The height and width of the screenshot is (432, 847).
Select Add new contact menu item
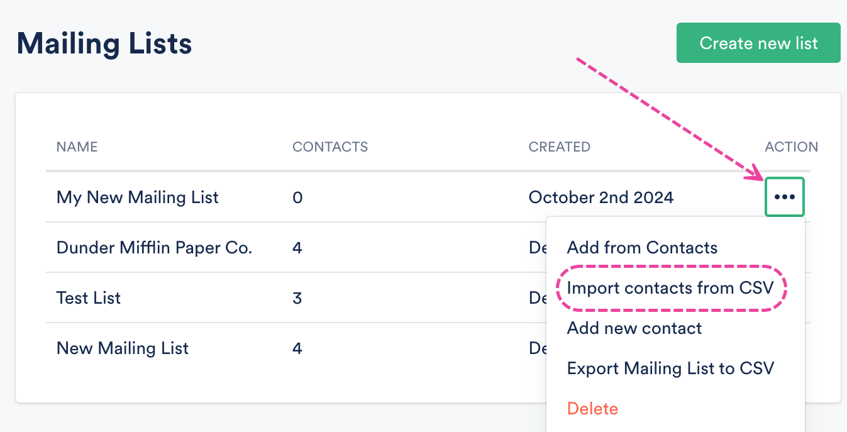(634, 328)
